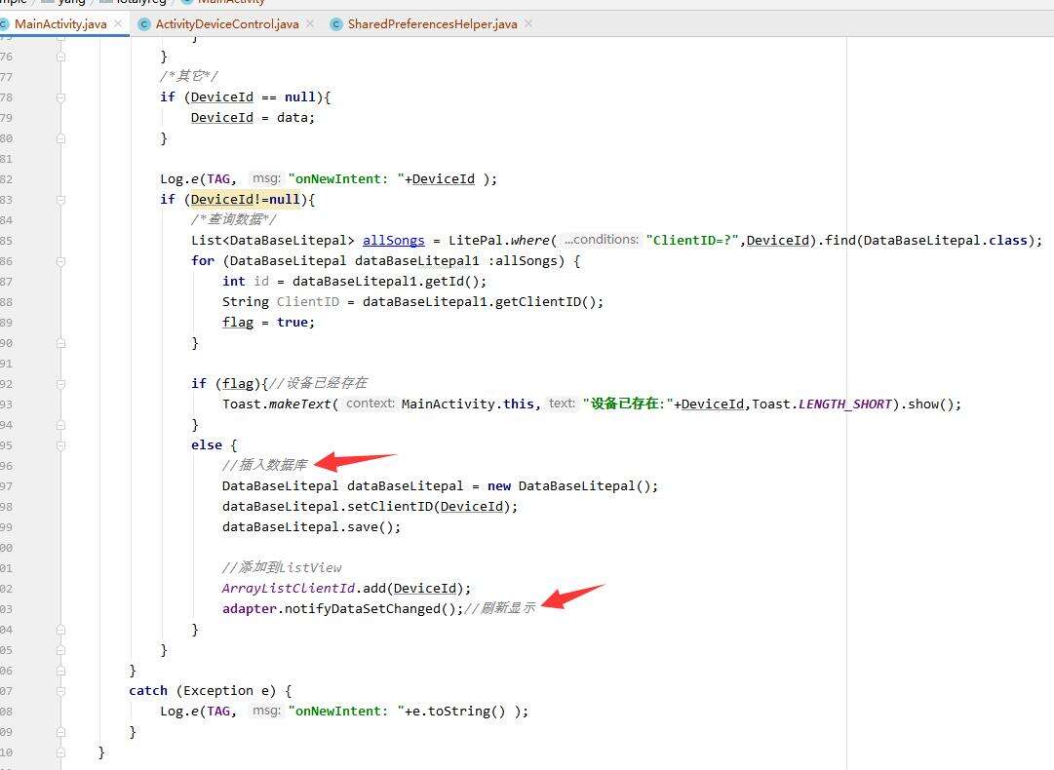Click the class icon on MainActivity.java tab
The image size is (1054, 770).
click(5, 23)
